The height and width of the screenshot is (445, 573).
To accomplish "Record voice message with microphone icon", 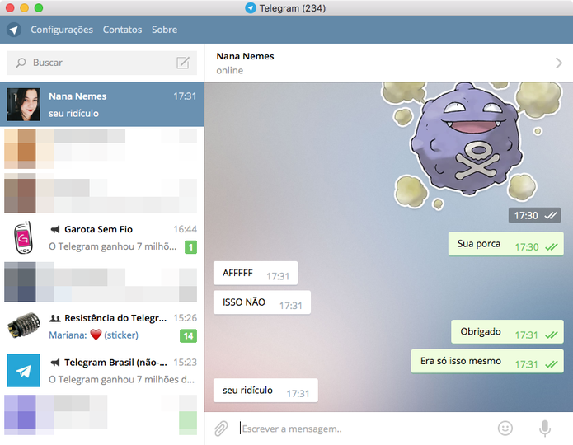I will pyautogui.click(x=545, y=429).
